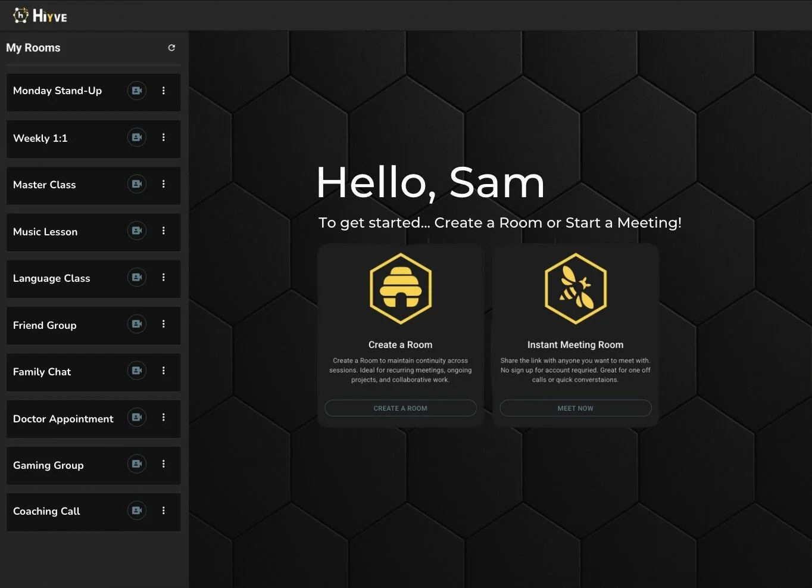
Task: Open Gaming Group more options menu
Action: tap(164, 464)
